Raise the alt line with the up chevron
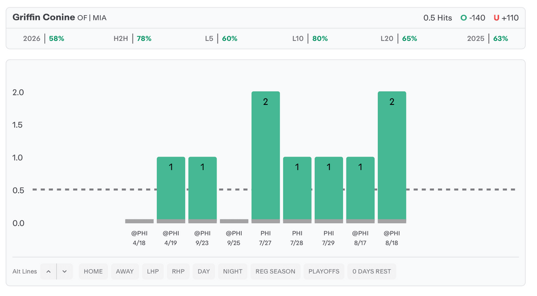Screen dimensions: 537x296 pos(48,271)
